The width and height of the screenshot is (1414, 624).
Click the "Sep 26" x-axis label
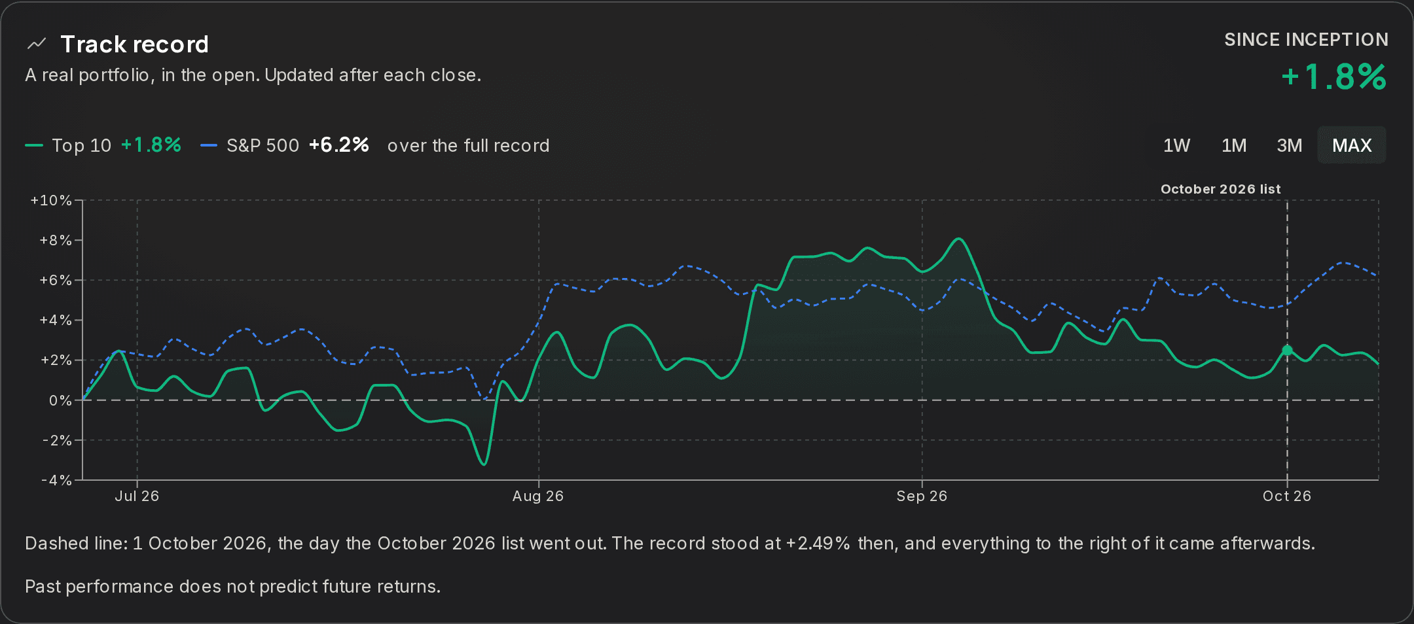pos(922,496)
